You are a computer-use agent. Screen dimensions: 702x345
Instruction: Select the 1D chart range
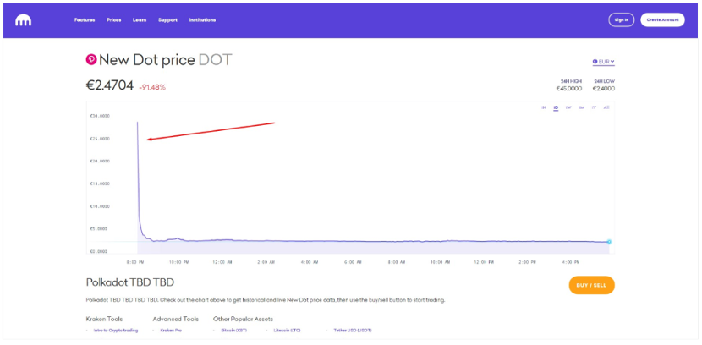coord(556,107)
